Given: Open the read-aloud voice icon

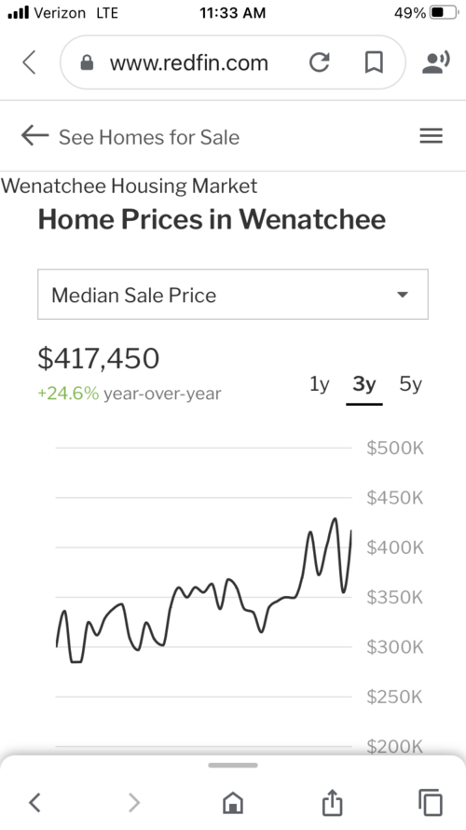Looking at the screenshot, I should (436, 62).
